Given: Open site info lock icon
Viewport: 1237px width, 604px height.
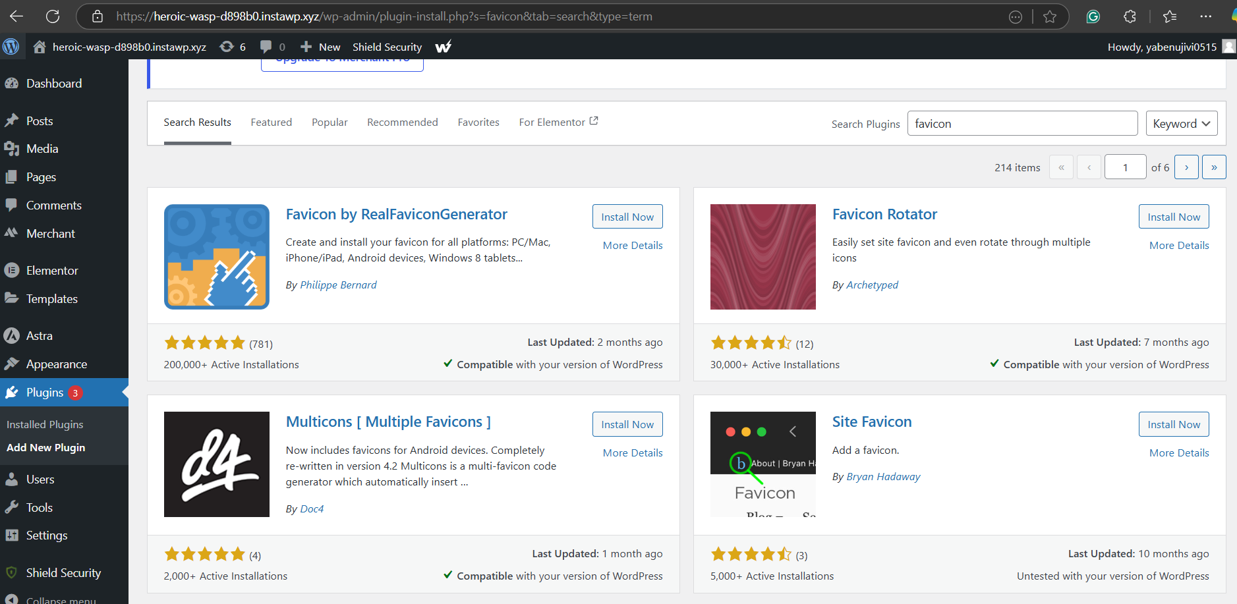Looking at the screenshot, I should (x=98, y=16).
